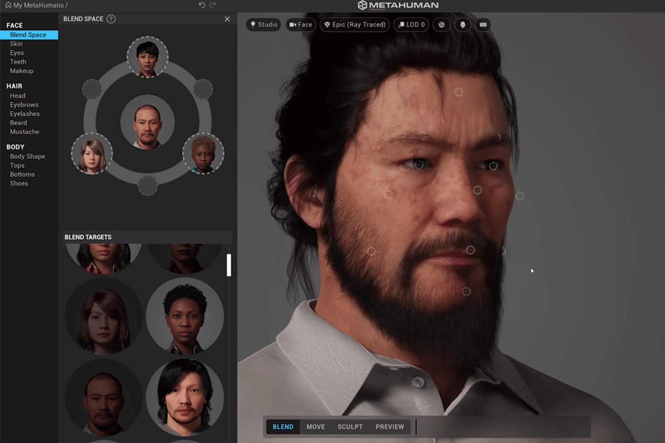Image resolution: width=665 pixels, height=443 pixels.
Task: Open Teeth settings in the sidebar
Action: tap(18, 62)
